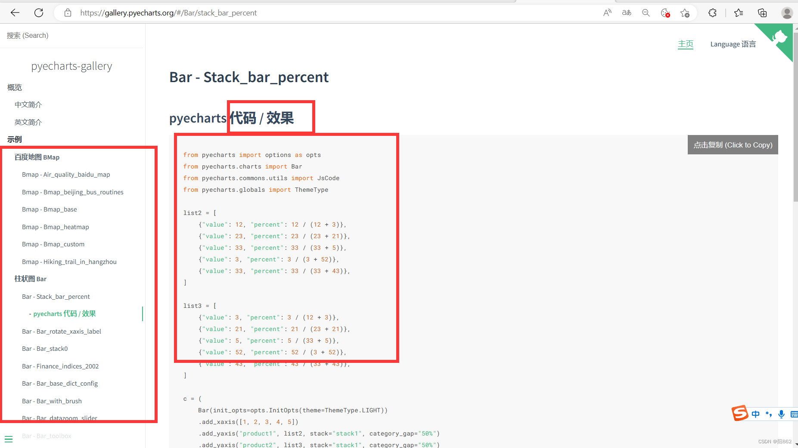The height and width of the screenshot is (448, 798).
Task: Open Bmap - Bmap_heatmap example
Action: [x=56, y=227]
